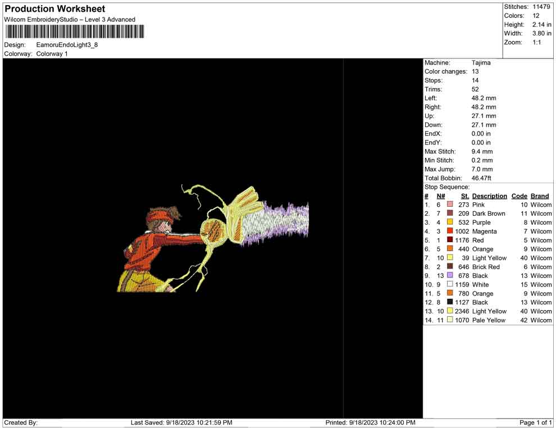Click the design name EamoruEndoLight3_8
556x428 pixels.
(67, 45)
